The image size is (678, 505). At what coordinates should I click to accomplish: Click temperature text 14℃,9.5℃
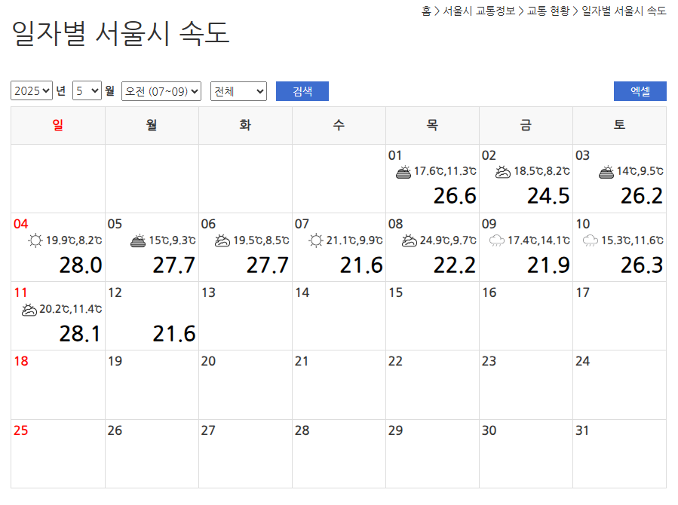pos(640,171)
